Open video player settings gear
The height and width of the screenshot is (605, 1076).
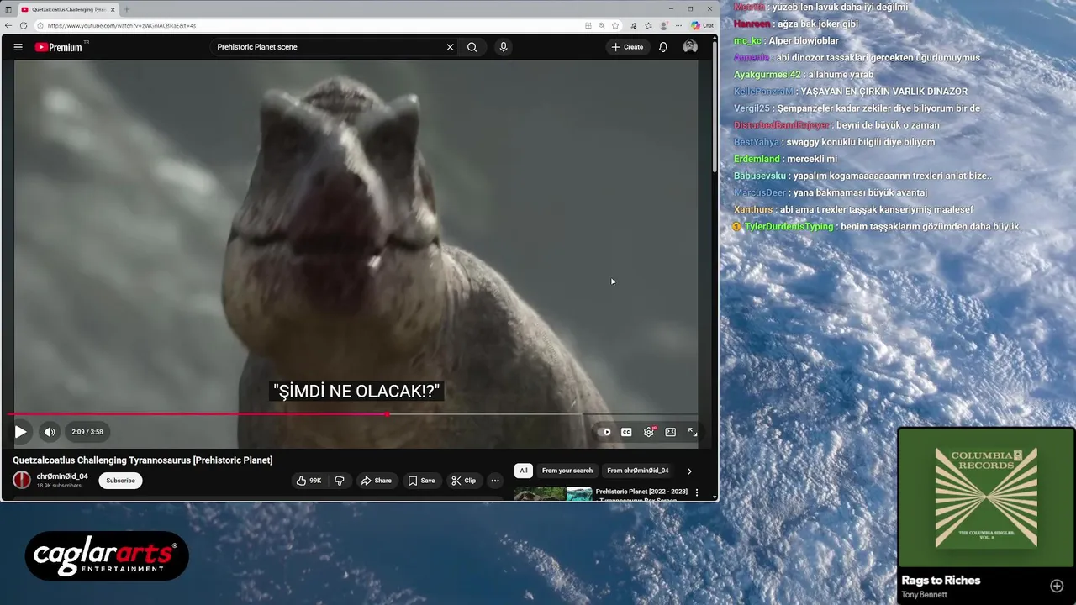(x=649, y=432)
